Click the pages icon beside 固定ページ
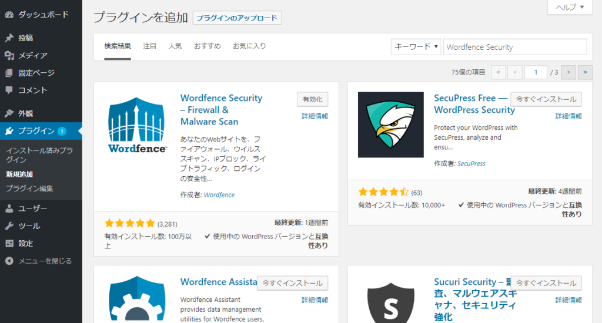 pos(9,73)
